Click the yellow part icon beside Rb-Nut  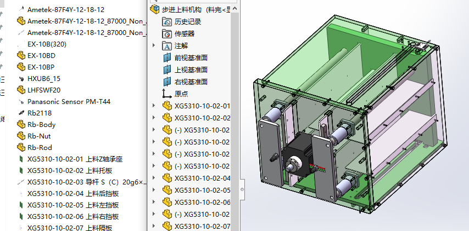(x=21, y=136)
